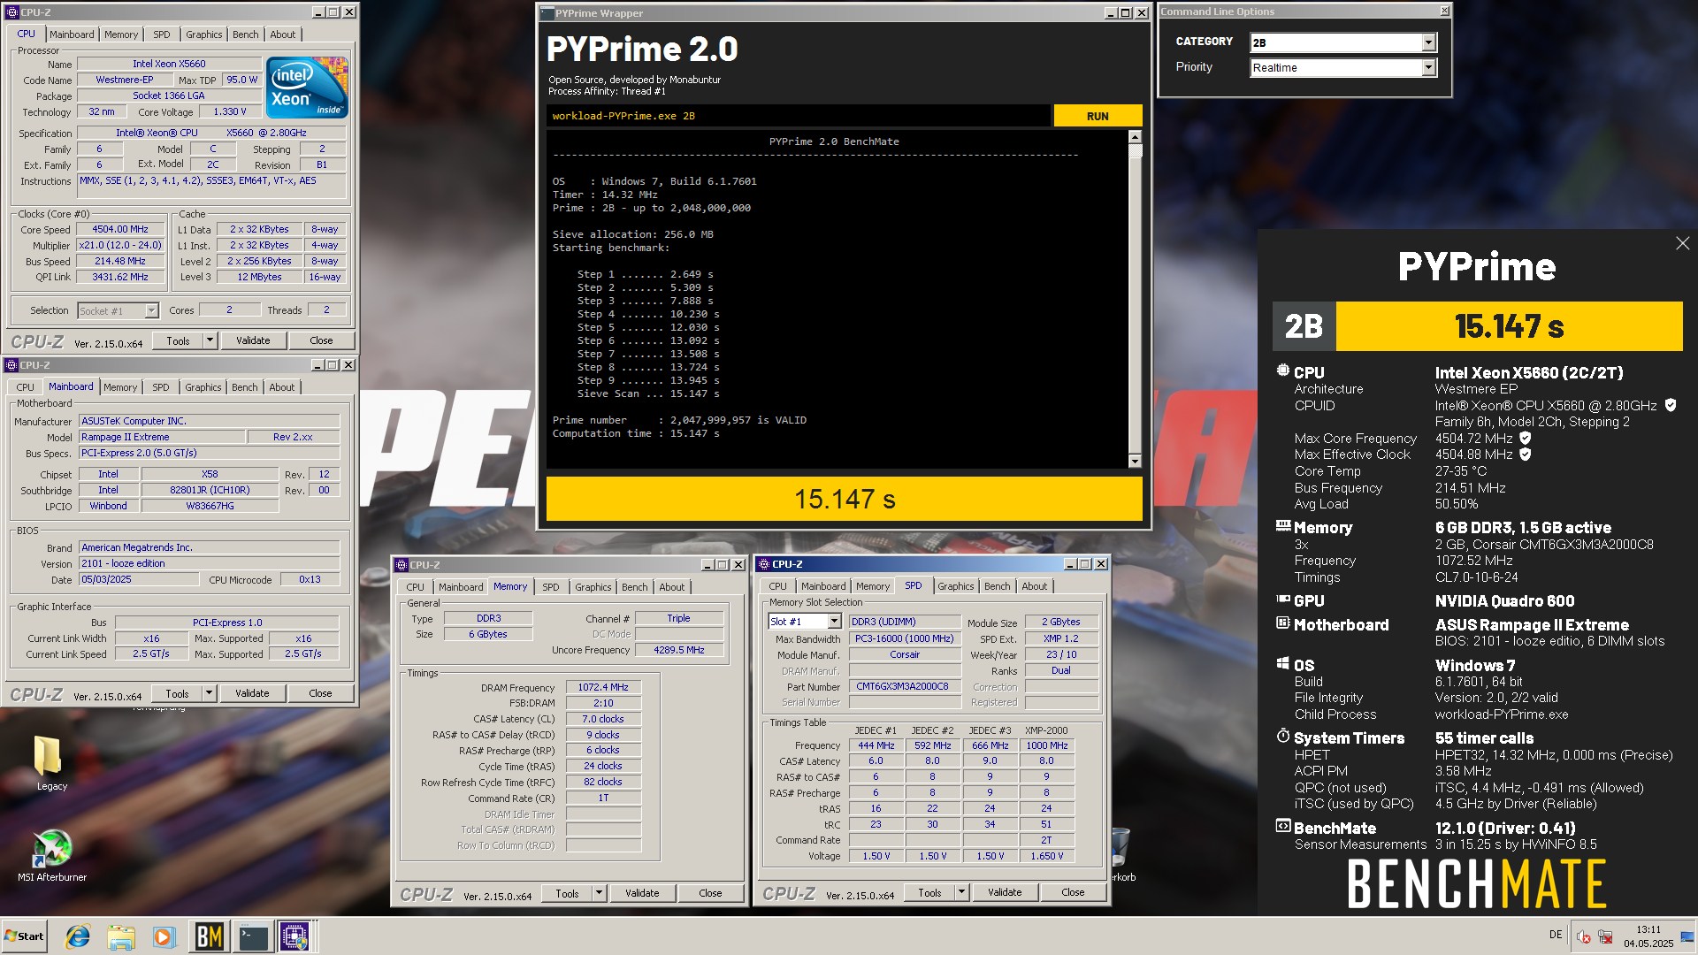Click Tools button in CPU-Z Memory window
Screen dimensions: 1698x955
567,893
